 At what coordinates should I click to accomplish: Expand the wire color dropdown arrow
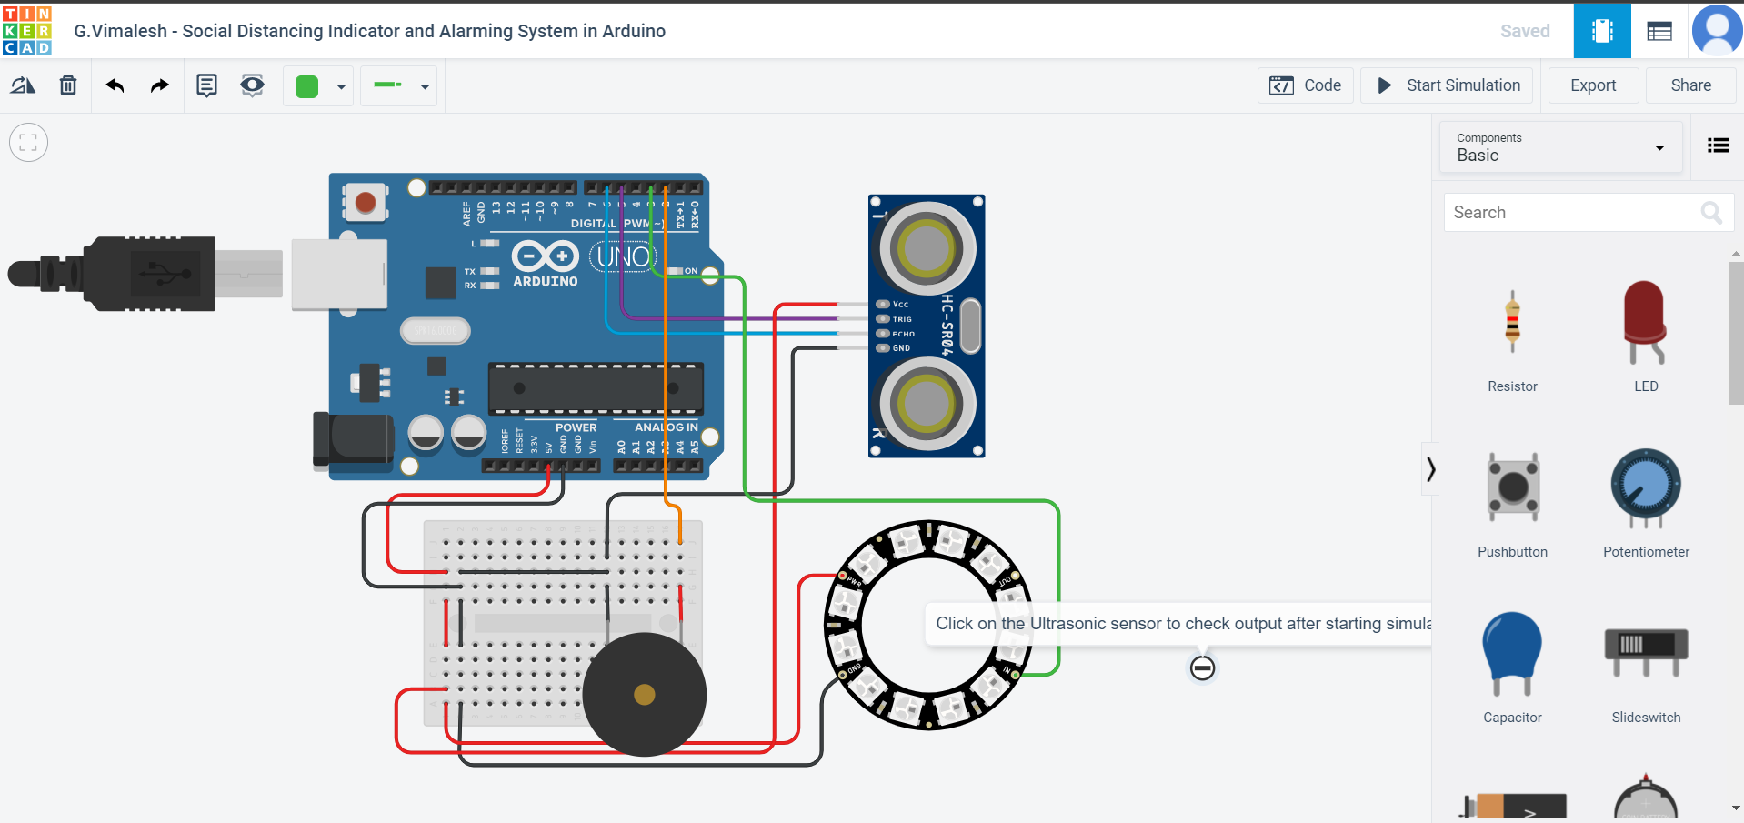click(341, 87)
